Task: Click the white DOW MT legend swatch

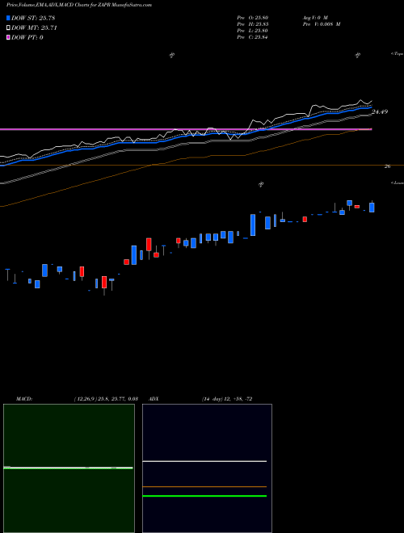Action: (x=8, y=28)
